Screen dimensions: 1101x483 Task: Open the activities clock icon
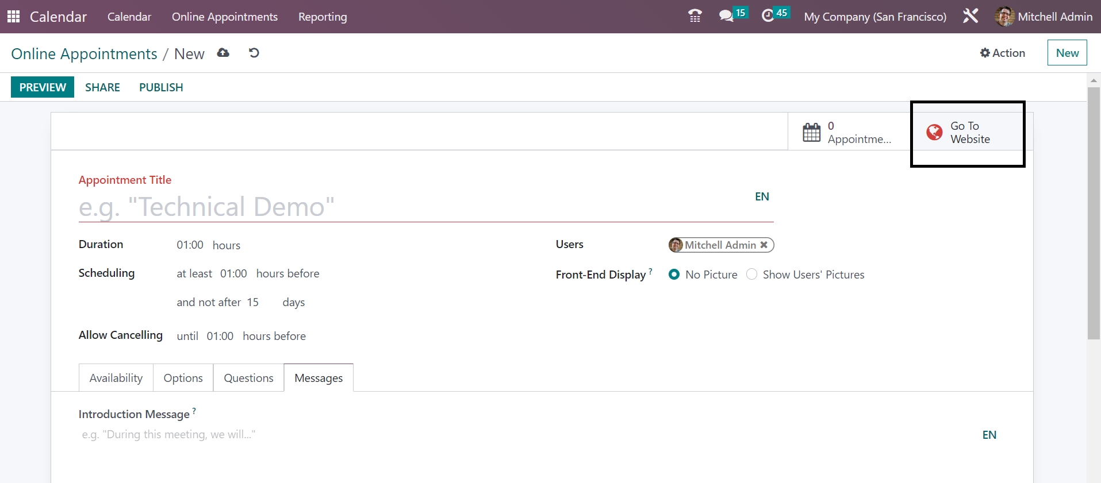pos(768,16)
